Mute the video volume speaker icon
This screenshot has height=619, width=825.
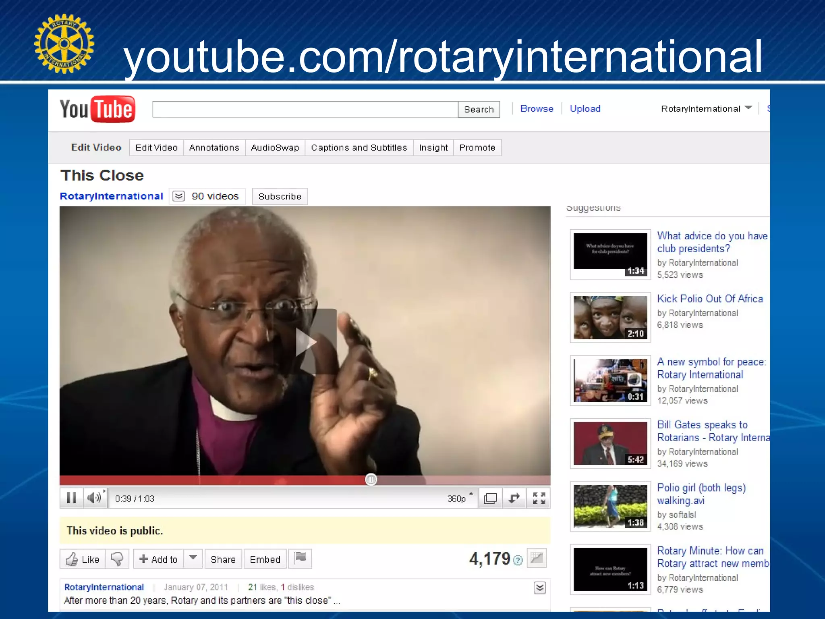(x=95, y=498)
